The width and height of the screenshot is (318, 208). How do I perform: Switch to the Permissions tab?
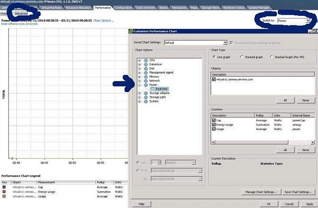point(179,8)
